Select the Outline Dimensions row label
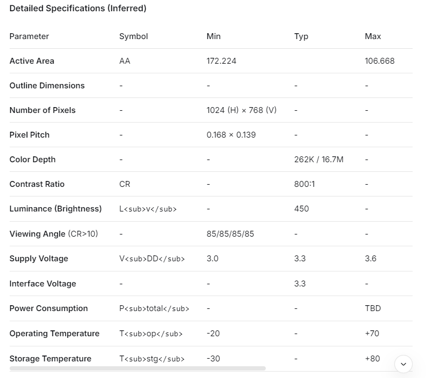Screen dimensions: 426x378 coord(47,86)
